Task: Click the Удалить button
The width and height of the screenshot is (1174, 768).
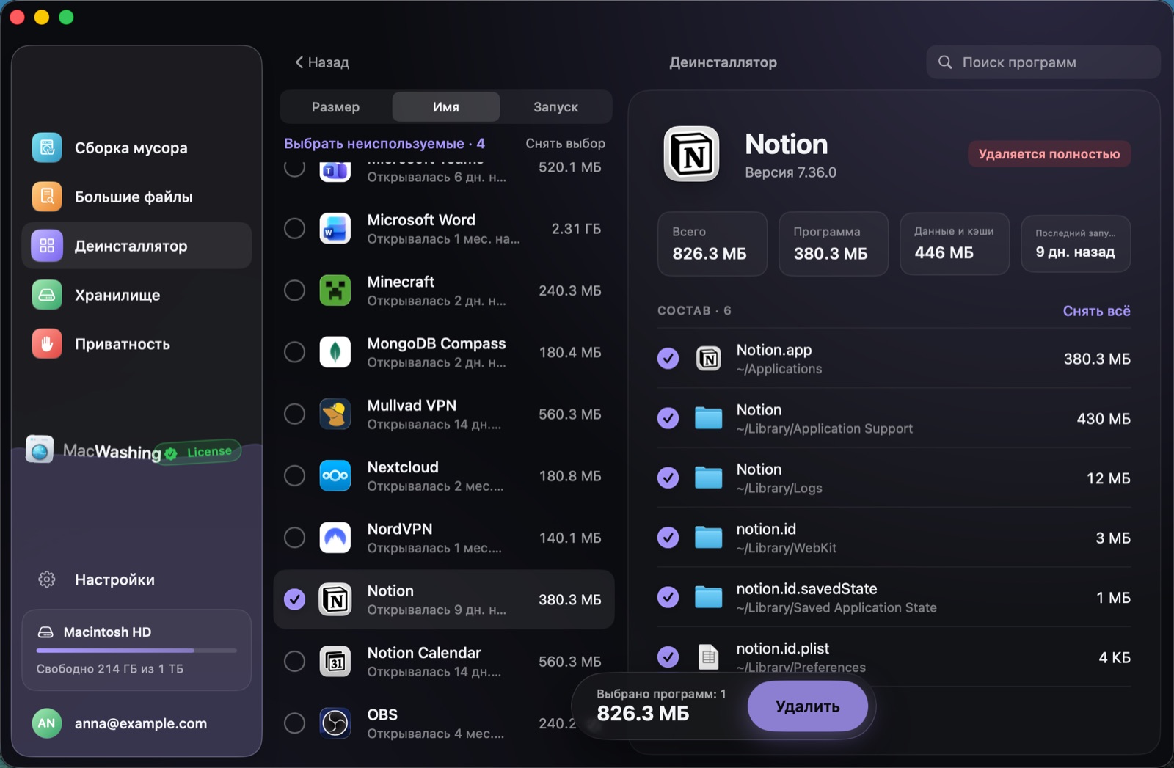Action: tap(808, 706)
